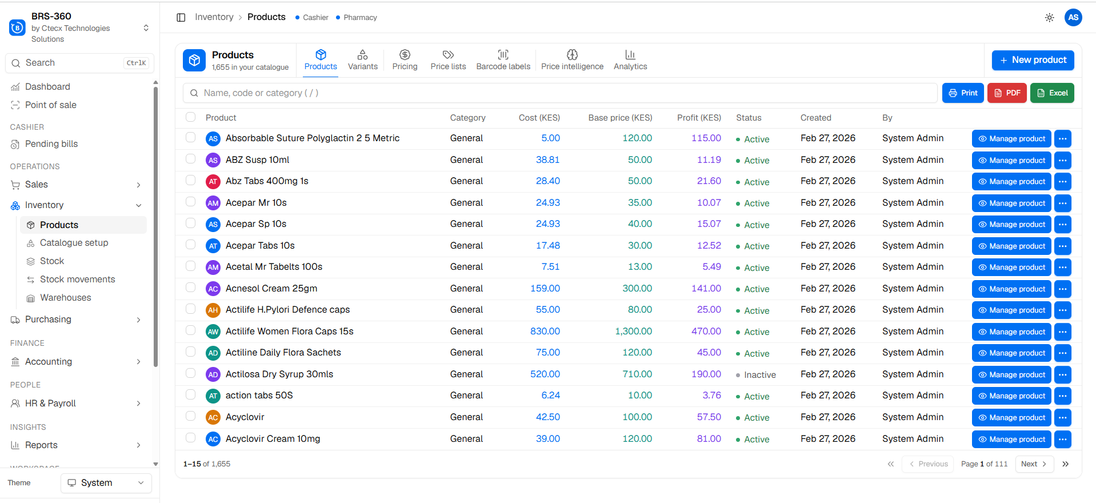This screenshot has height=503, width=1096.
Task: Click the Actilife H.Pylori AH avatar
Action: (x=213, y=310)
